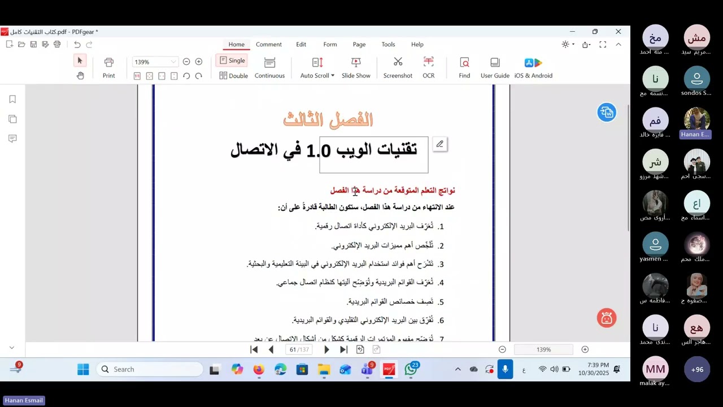Open the Help tab
The width and height of the screenshot is (723, 407).
[x=417, y=45]
